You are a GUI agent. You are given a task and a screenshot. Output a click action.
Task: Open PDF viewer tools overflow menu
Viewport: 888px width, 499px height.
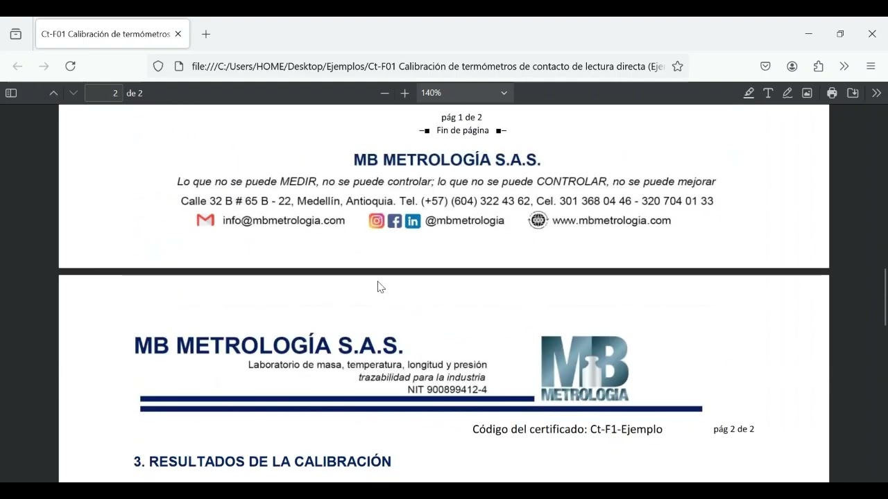coord(876,93)
